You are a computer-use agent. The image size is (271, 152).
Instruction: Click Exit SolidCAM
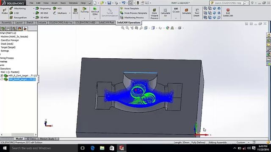tap(228, 13)
